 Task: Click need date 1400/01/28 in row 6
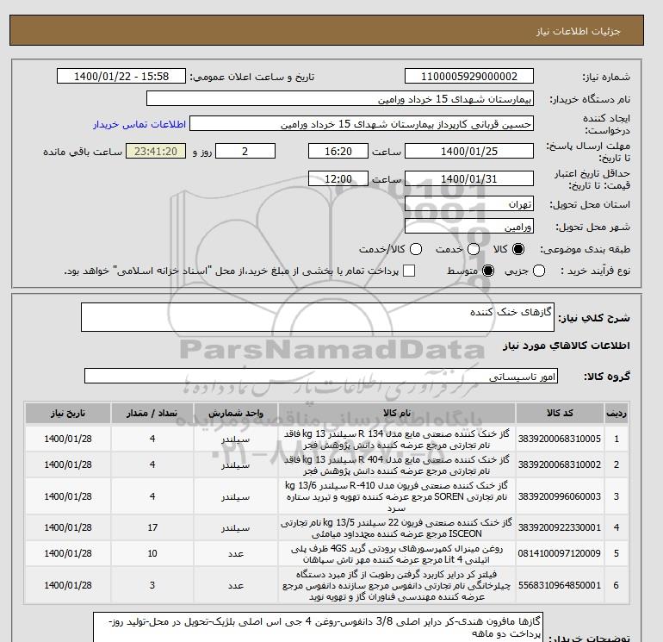[x=68, y=585]
